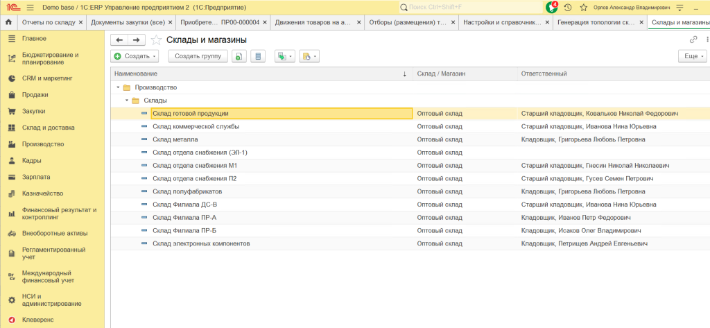This screenshot has width=710, height=328.
Task: Select Склад коммерческой службы row
Action: tap(410, 126)
